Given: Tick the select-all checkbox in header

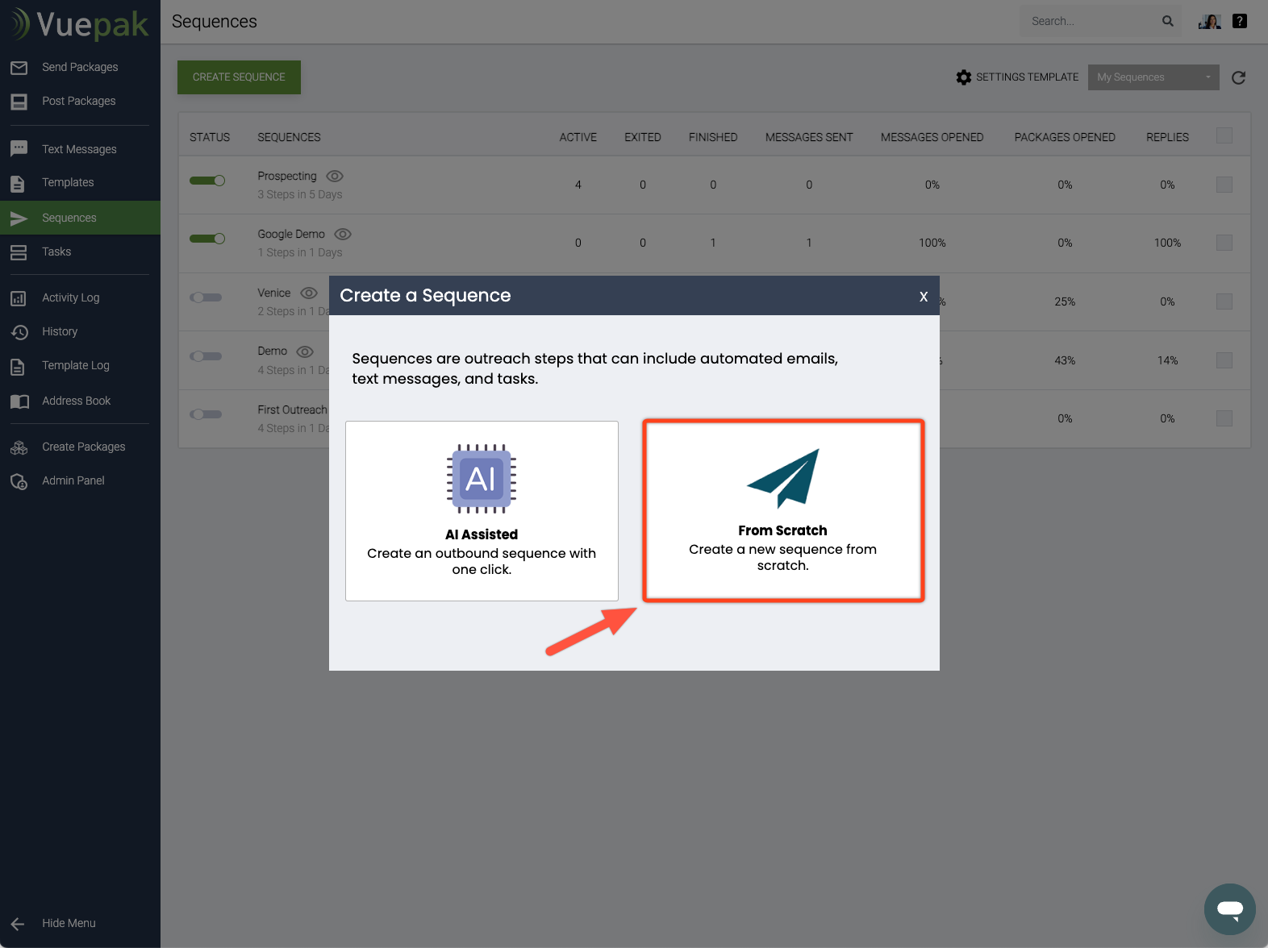Looking at the screenshot, I should click(1224, 135).
